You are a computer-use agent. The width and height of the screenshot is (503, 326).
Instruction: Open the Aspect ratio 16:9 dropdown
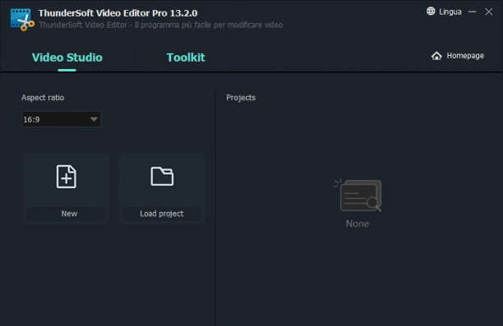pos(62,119)
